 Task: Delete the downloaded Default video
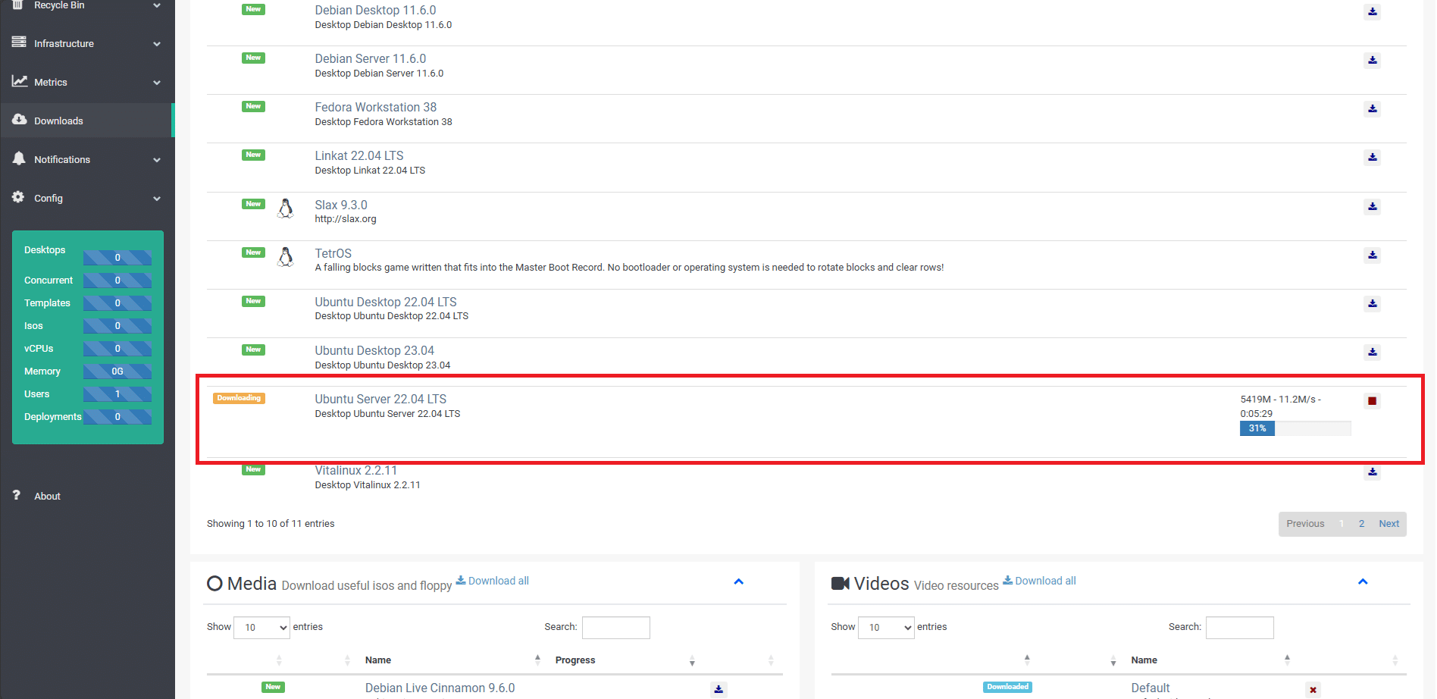(1313, 690)
